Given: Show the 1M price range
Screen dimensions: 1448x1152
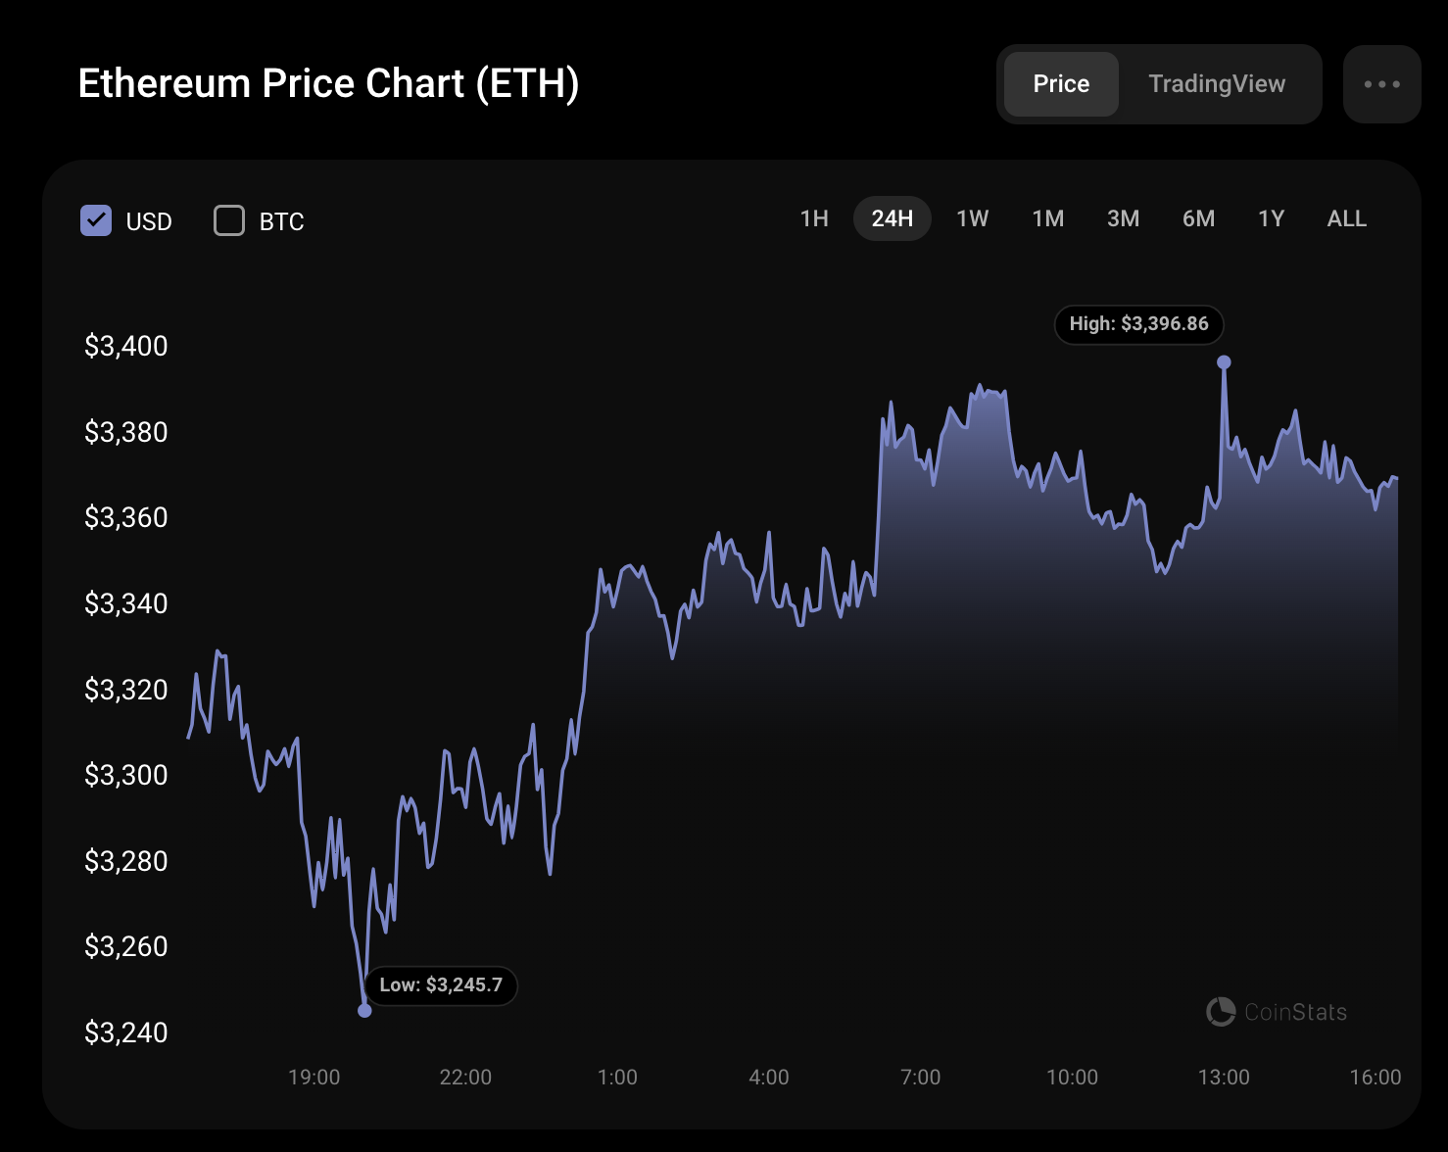Looking at the screenshot, I should coord(1047,218).
